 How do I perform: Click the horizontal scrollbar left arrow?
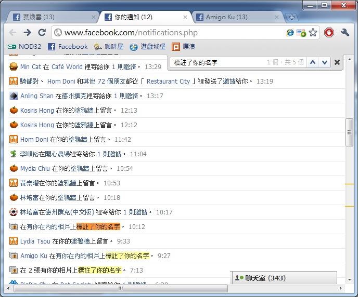(x=8, y=288)
